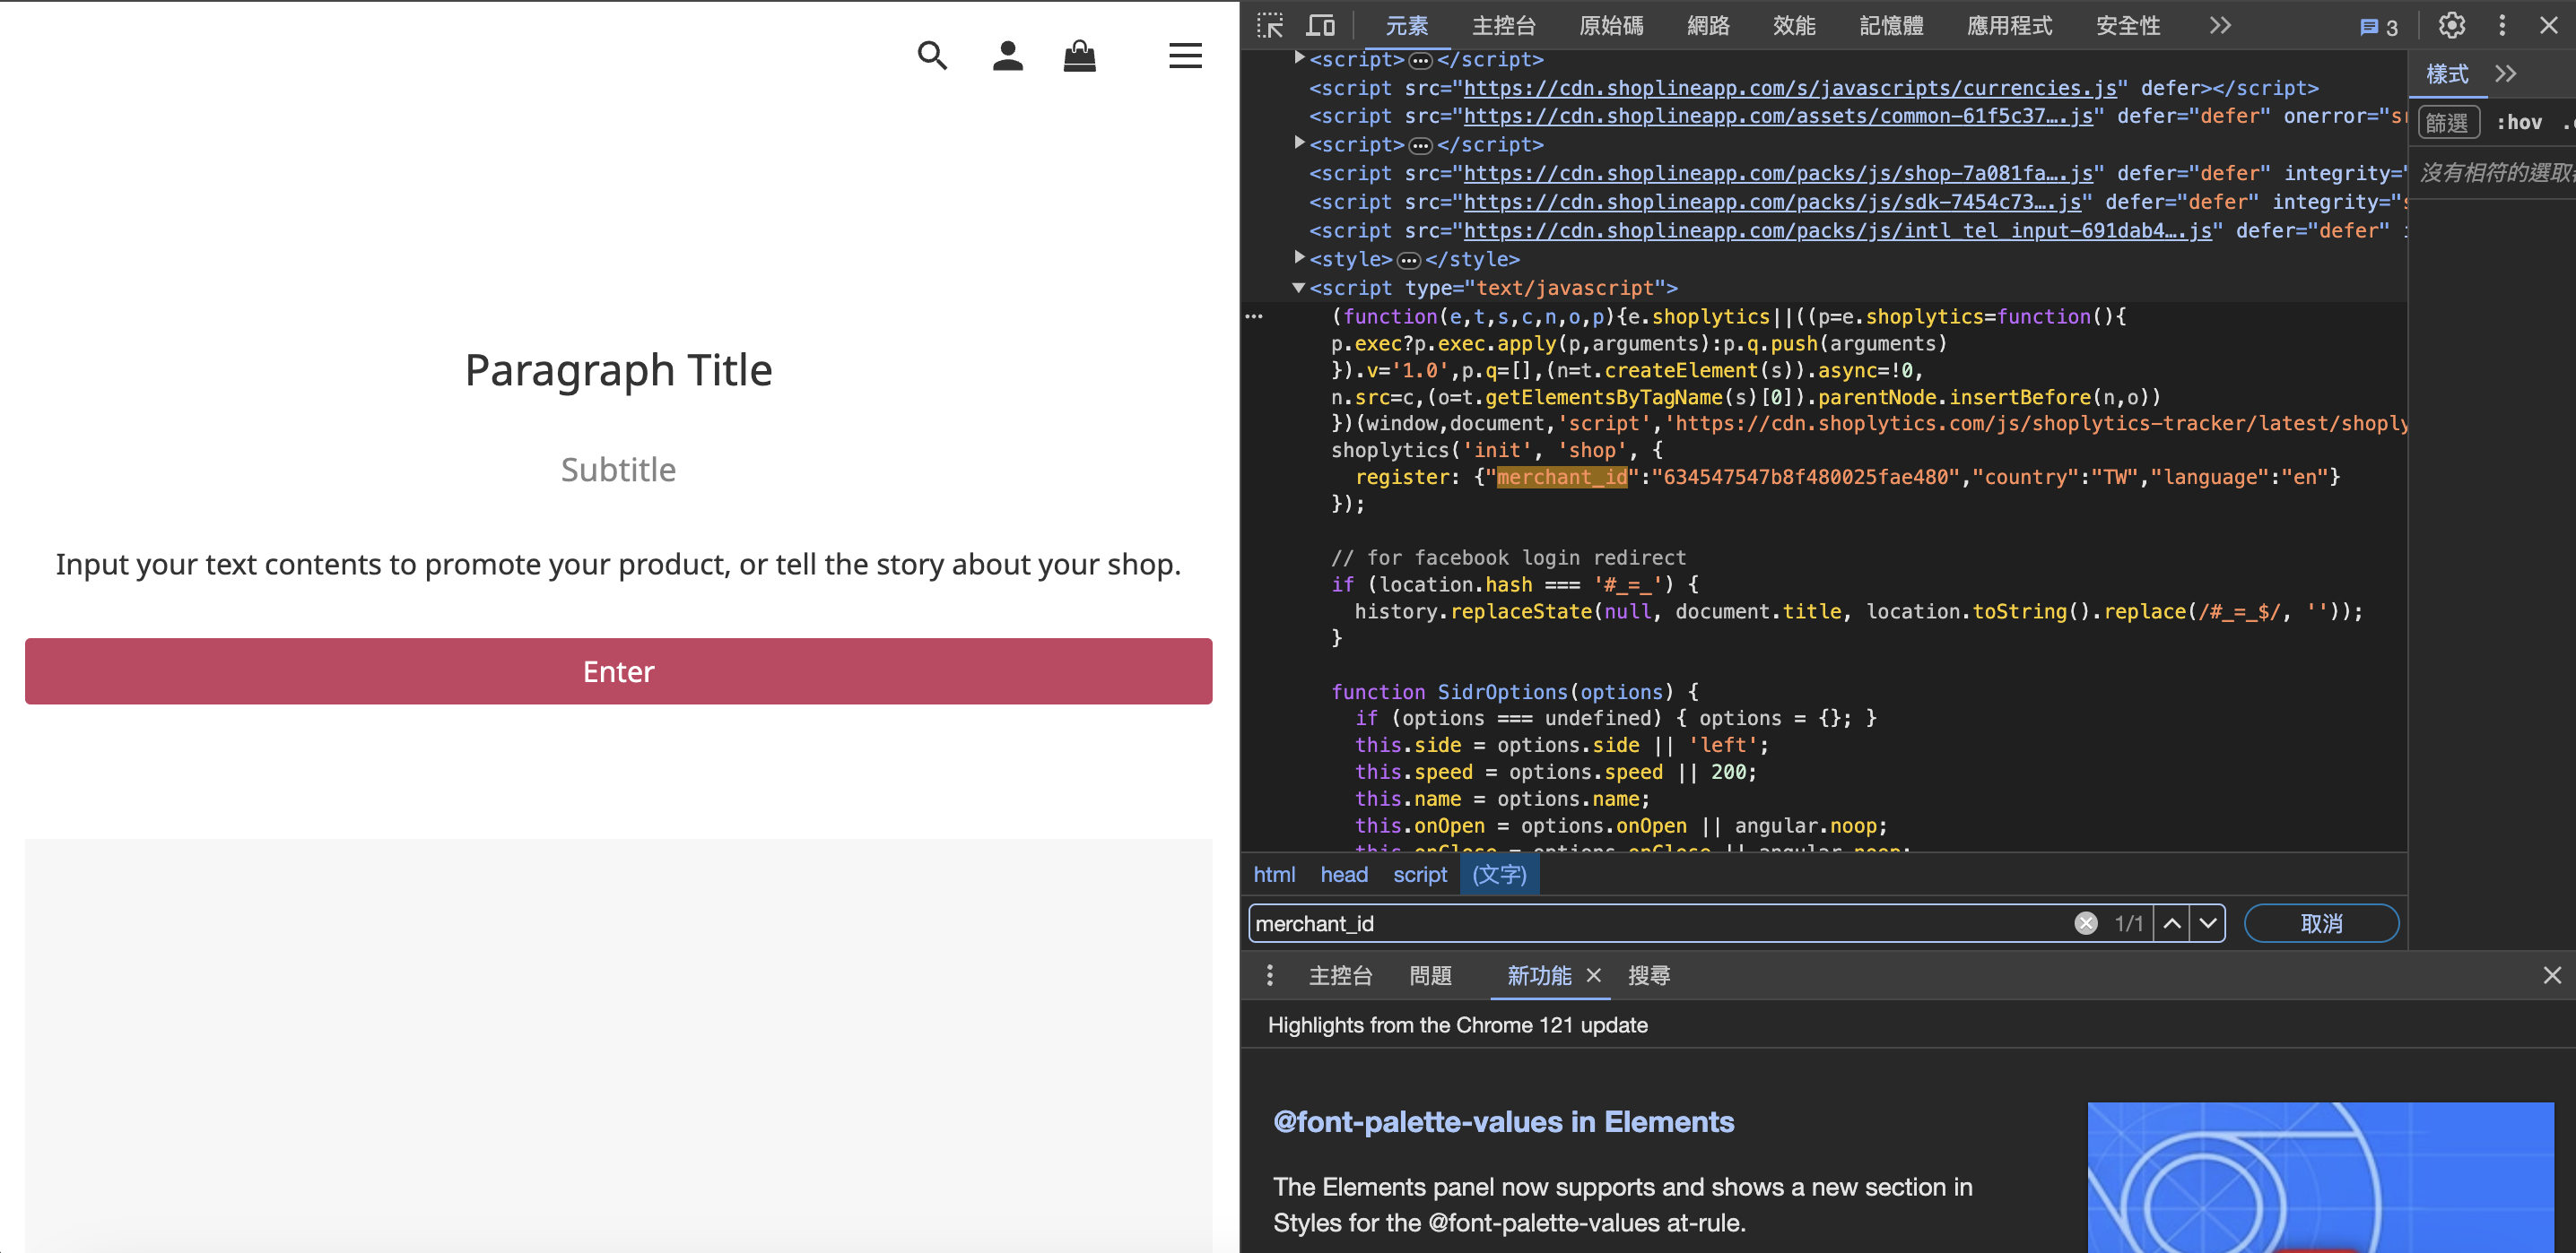Click the Highlights from Chrome 121 update text
This screenshot has height=1253, width=2576.
click(1457, 1025)
